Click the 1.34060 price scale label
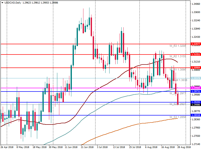Image resolution: width=201 pixels, height=150 pixels. (196, 4)
